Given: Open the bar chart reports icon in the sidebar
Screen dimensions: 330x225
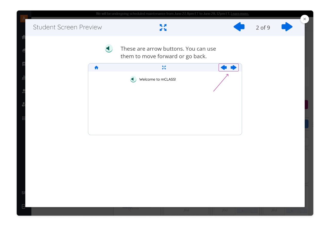Looking at the screenshot, I should [x=23, y=78].
